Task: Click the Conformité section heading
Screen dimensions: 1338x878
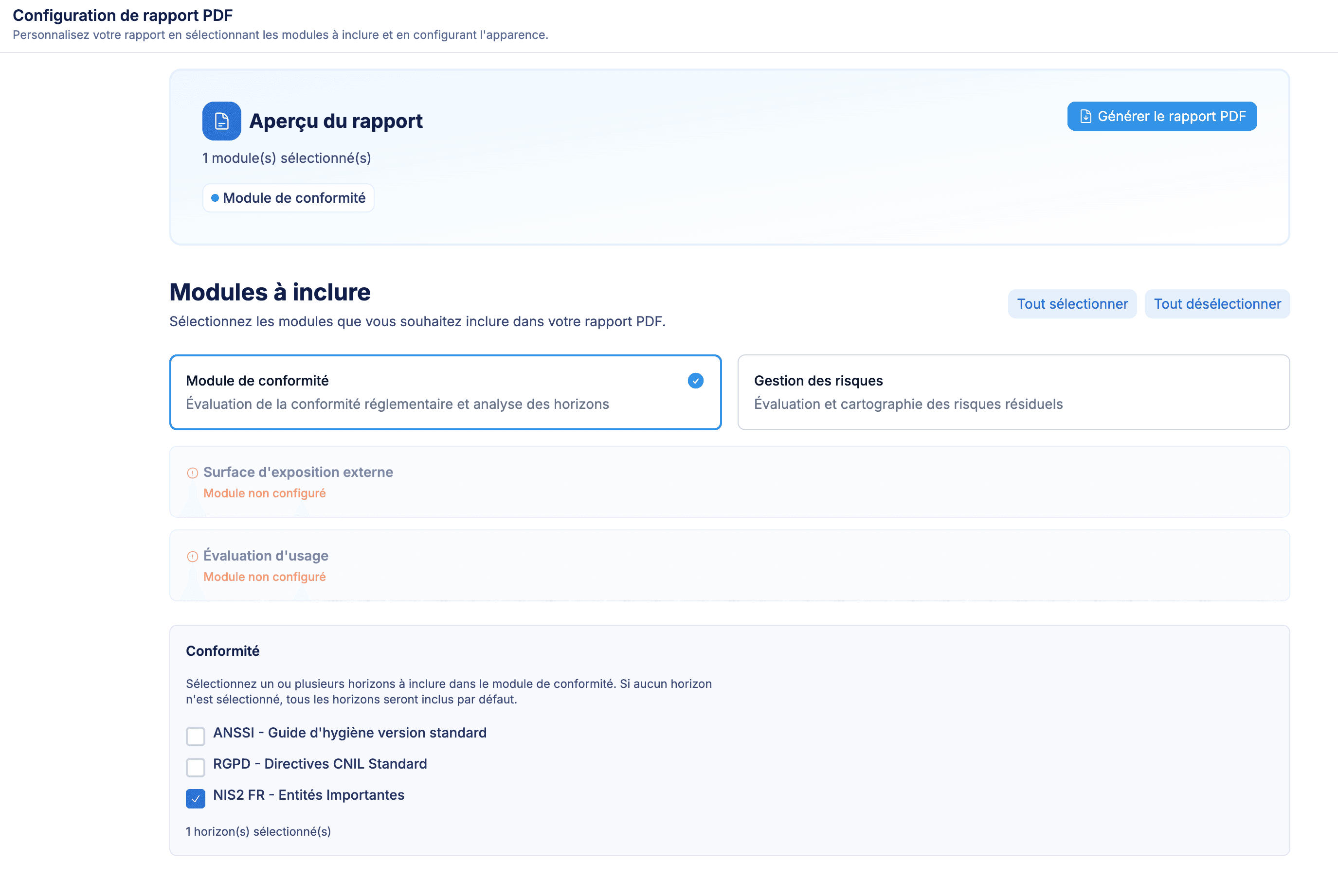Action: coord(223,651)
